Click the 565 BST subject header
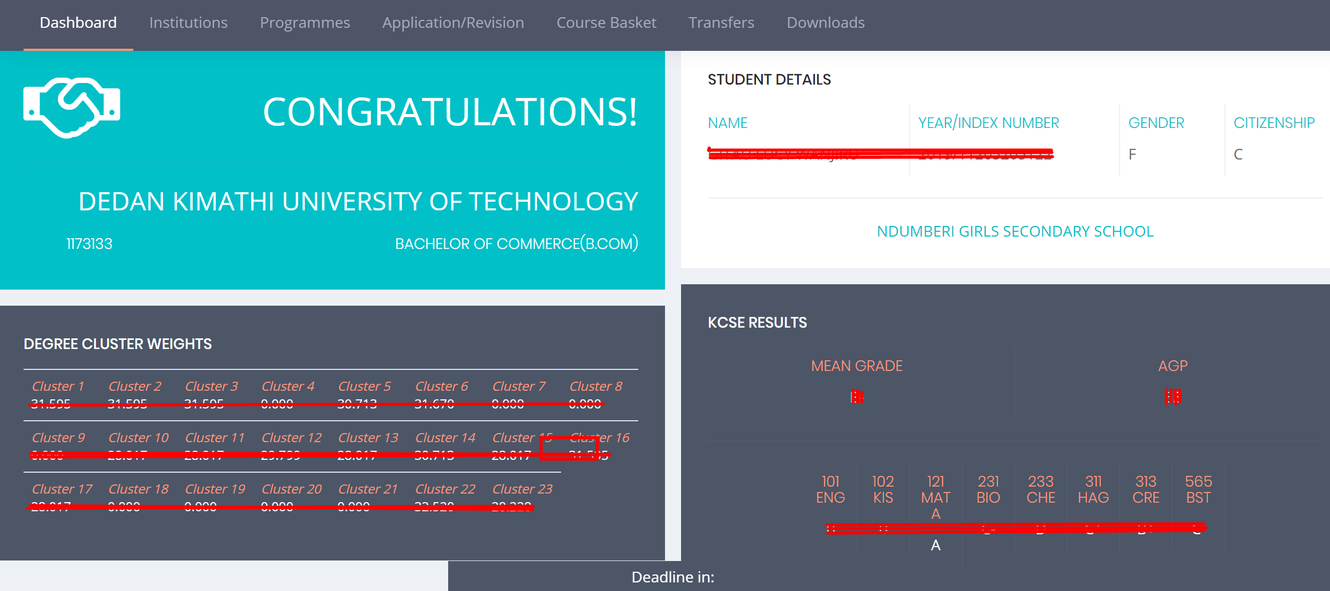The image size is (1330, 591). click(1198, 490)
